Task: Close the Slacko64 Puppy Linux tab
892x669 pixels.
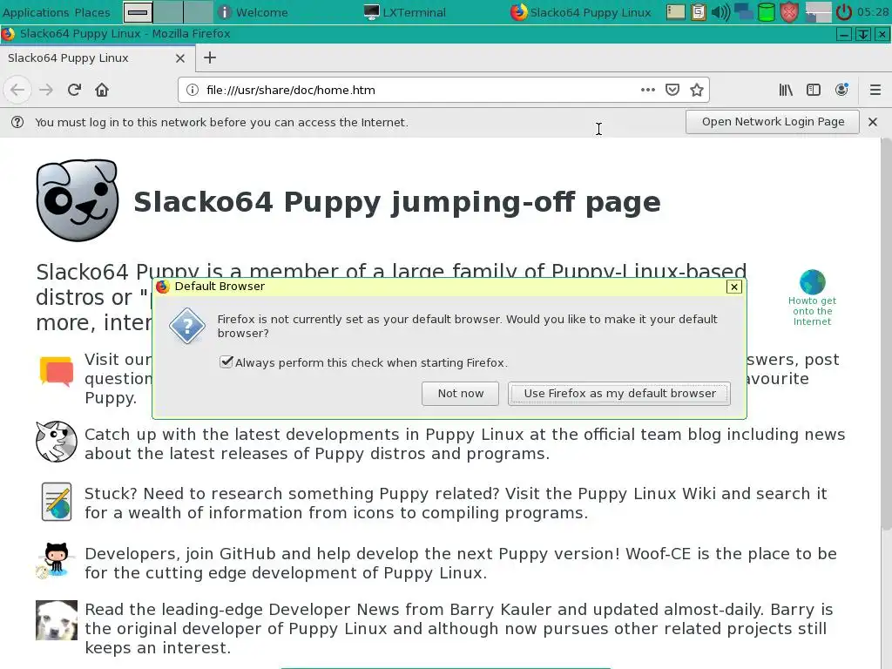Action: click(179, 58)
